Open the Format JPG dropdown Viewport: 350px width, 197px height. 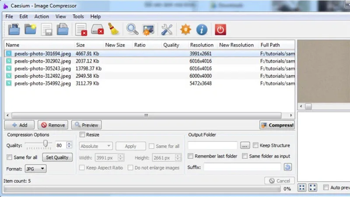pyautogui.click(x=36, y=169)
